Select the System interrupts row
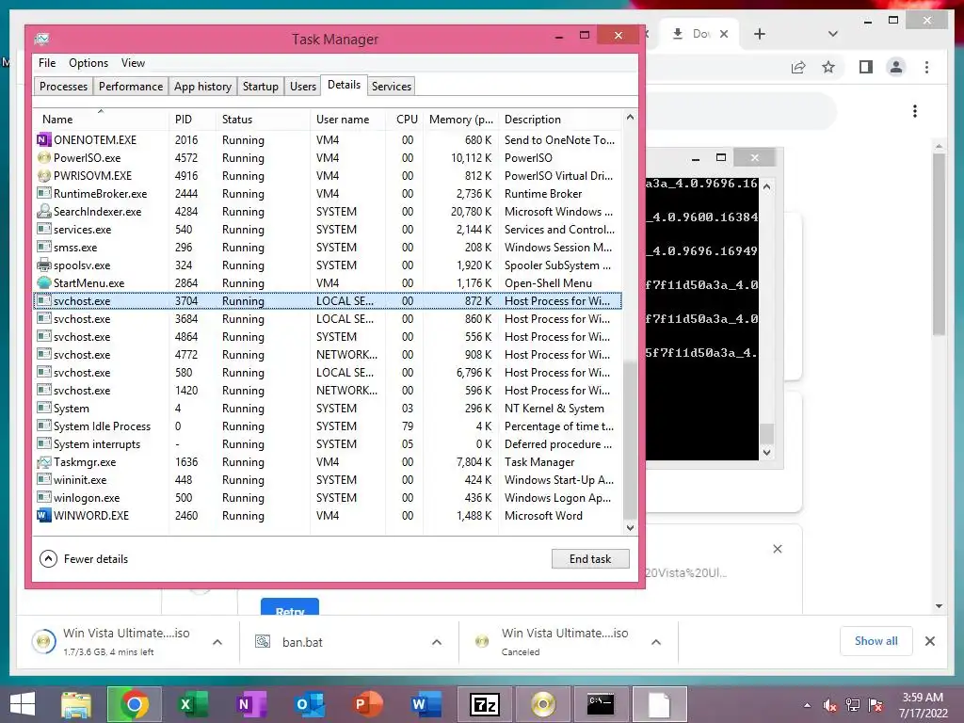This screenshot has width=964, height=723. point(328,443)
